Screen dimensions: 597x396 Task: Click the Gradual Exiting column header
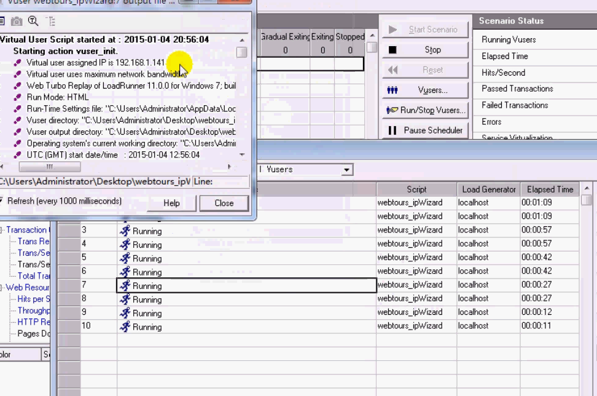coord(285,37)
